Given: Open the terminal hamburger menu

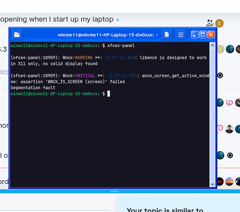Looking at the screenshot, I should [181, 35].
